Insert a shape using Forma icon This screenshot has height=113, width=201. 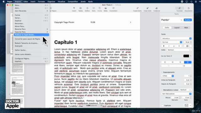100,9
